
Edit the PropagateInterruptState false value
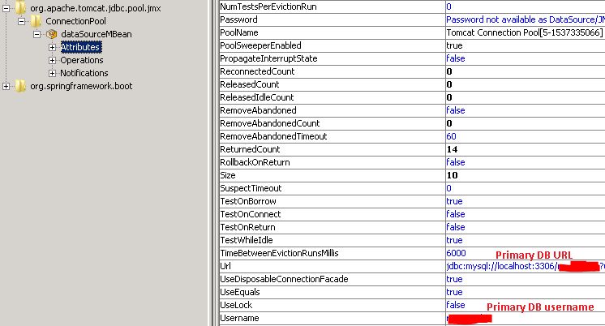pos(456,58)
